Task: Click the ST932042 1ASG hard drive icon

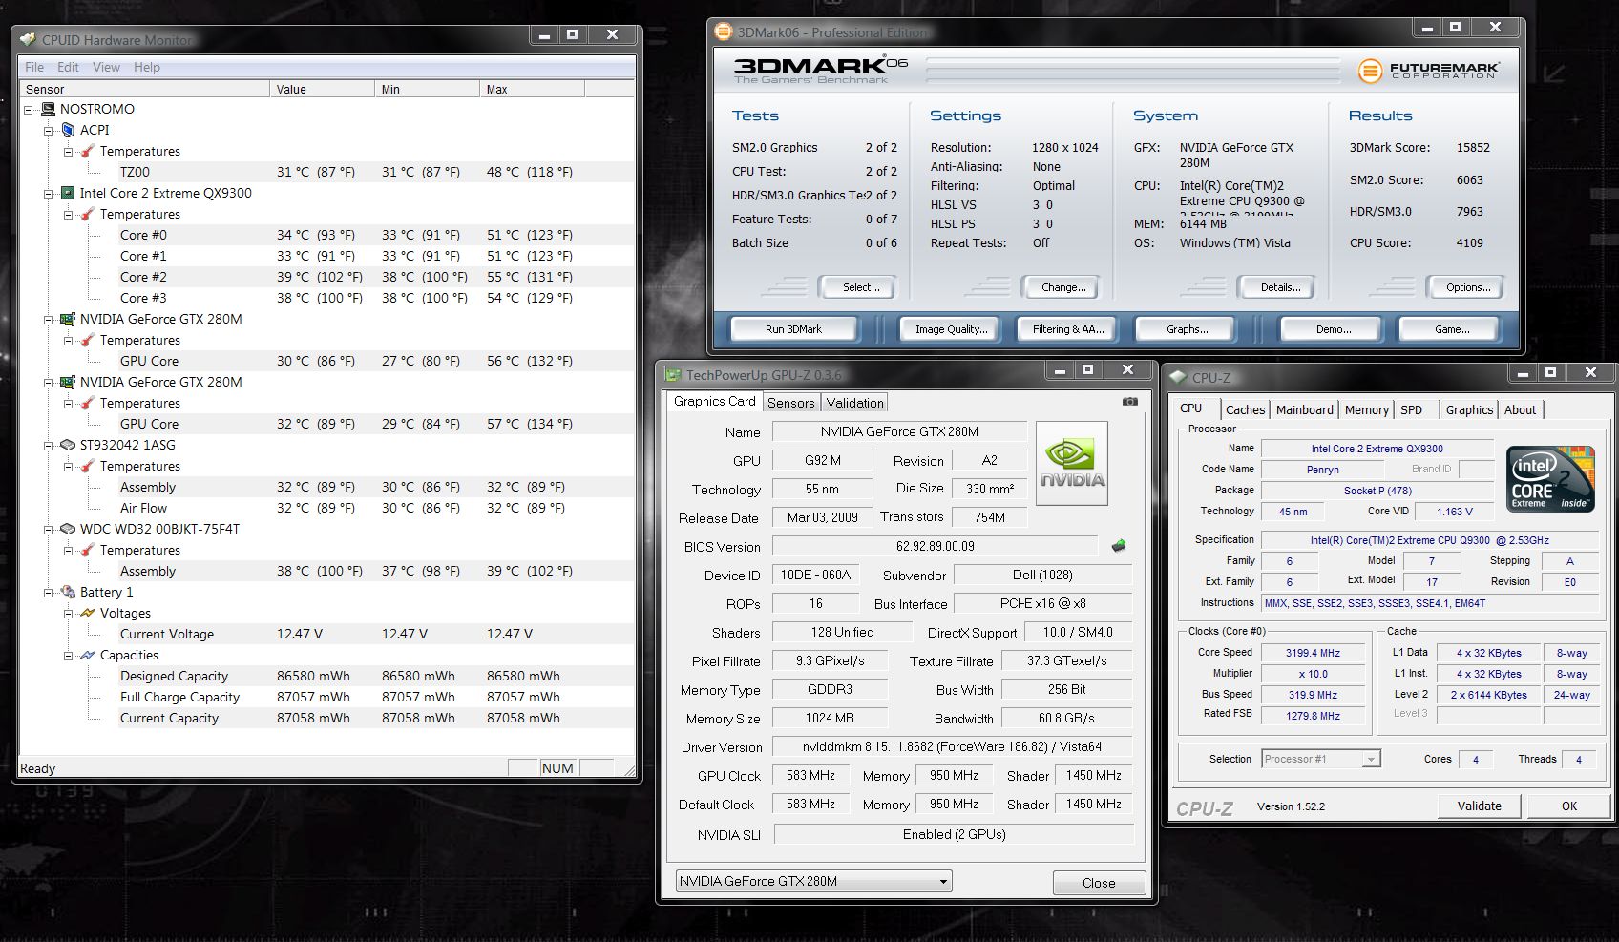Action: [68, 445]
